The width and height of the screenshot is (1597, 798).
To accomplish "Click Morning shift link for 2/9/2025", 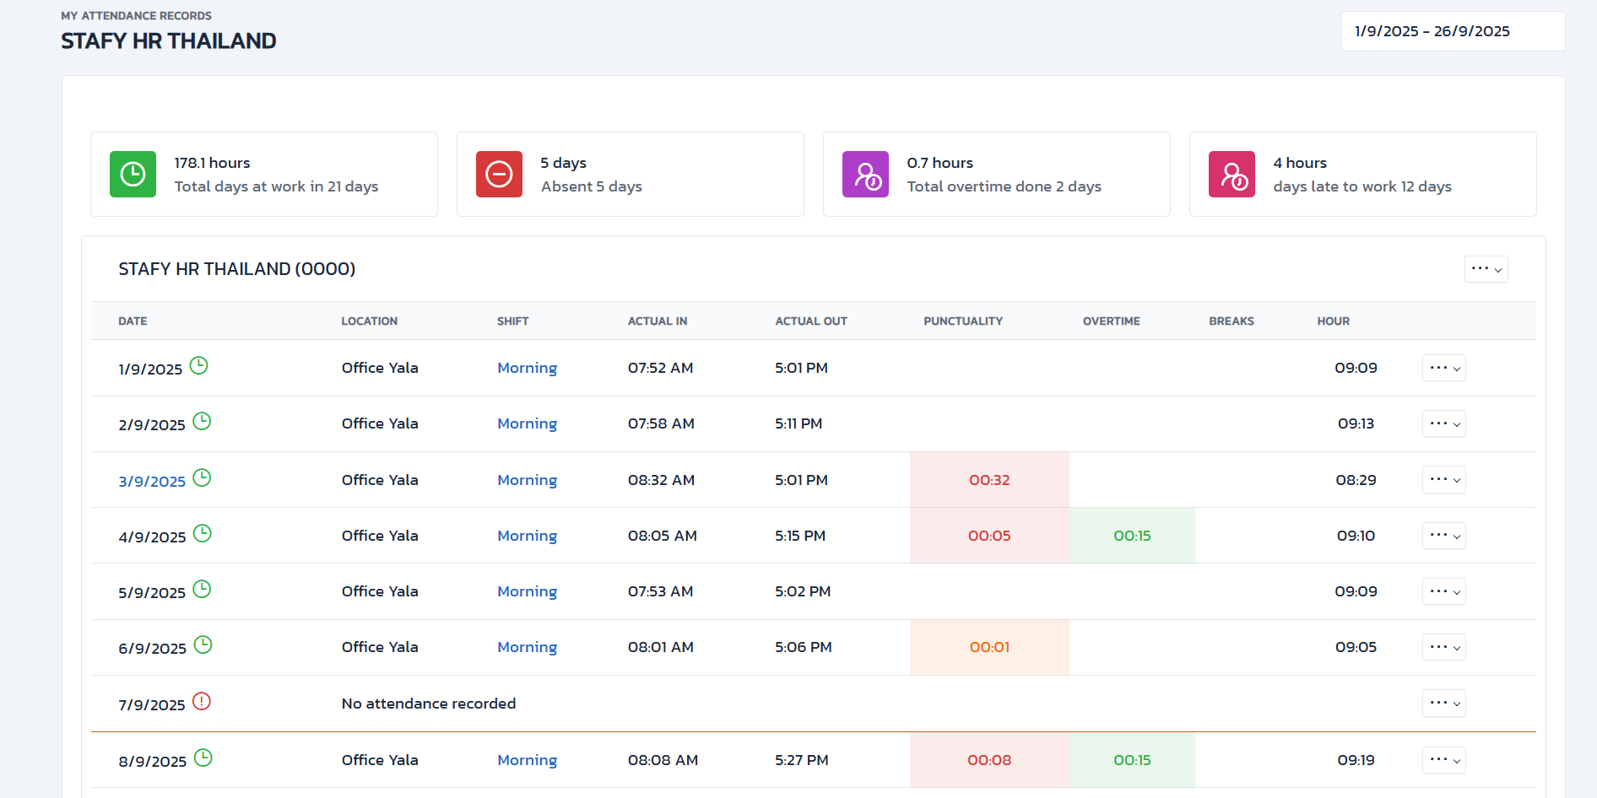I will coord(527,423).
